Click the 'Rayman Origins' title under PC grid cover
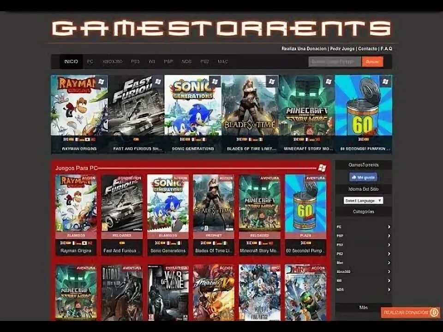 [x=76, y=251]
